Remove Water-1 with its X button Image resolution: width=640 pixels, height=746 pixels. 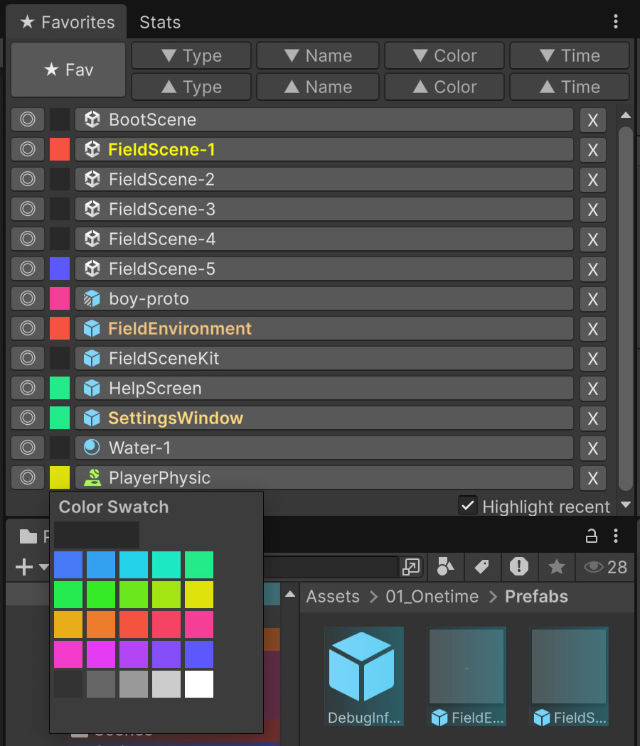(x=592, y=448)
